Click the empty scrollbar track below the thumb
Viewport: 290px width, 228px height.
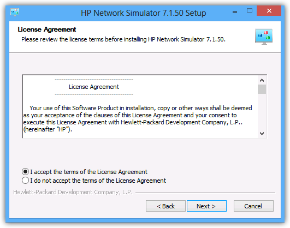click(262, 112)
